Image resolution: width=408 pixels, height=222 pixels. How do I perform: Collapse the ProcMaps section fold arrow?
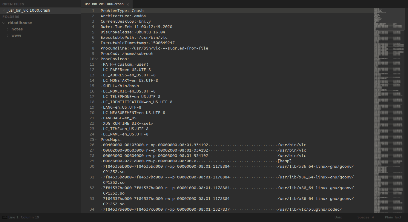97,139
